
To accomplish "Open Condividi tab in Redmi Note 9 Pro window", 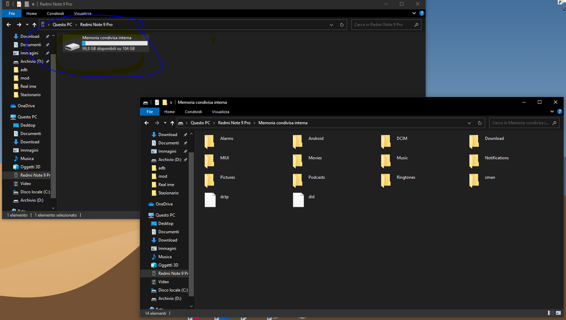I will 56,14.
